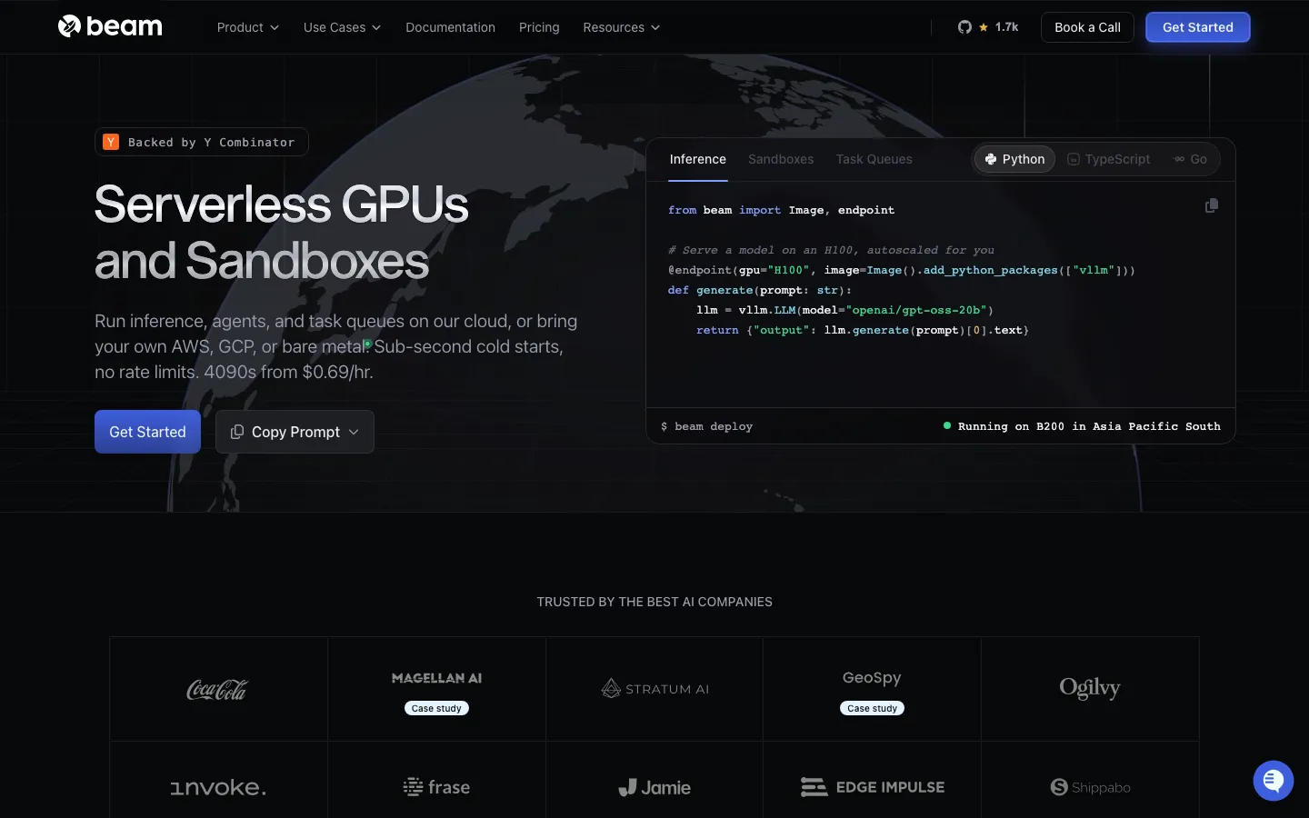Click Book a Call button
This screenshot has width=1309, height=818.
[1087, 27]
